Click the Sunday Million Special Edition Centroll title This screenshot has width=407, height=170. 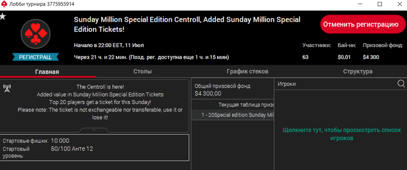coord(187,24)
